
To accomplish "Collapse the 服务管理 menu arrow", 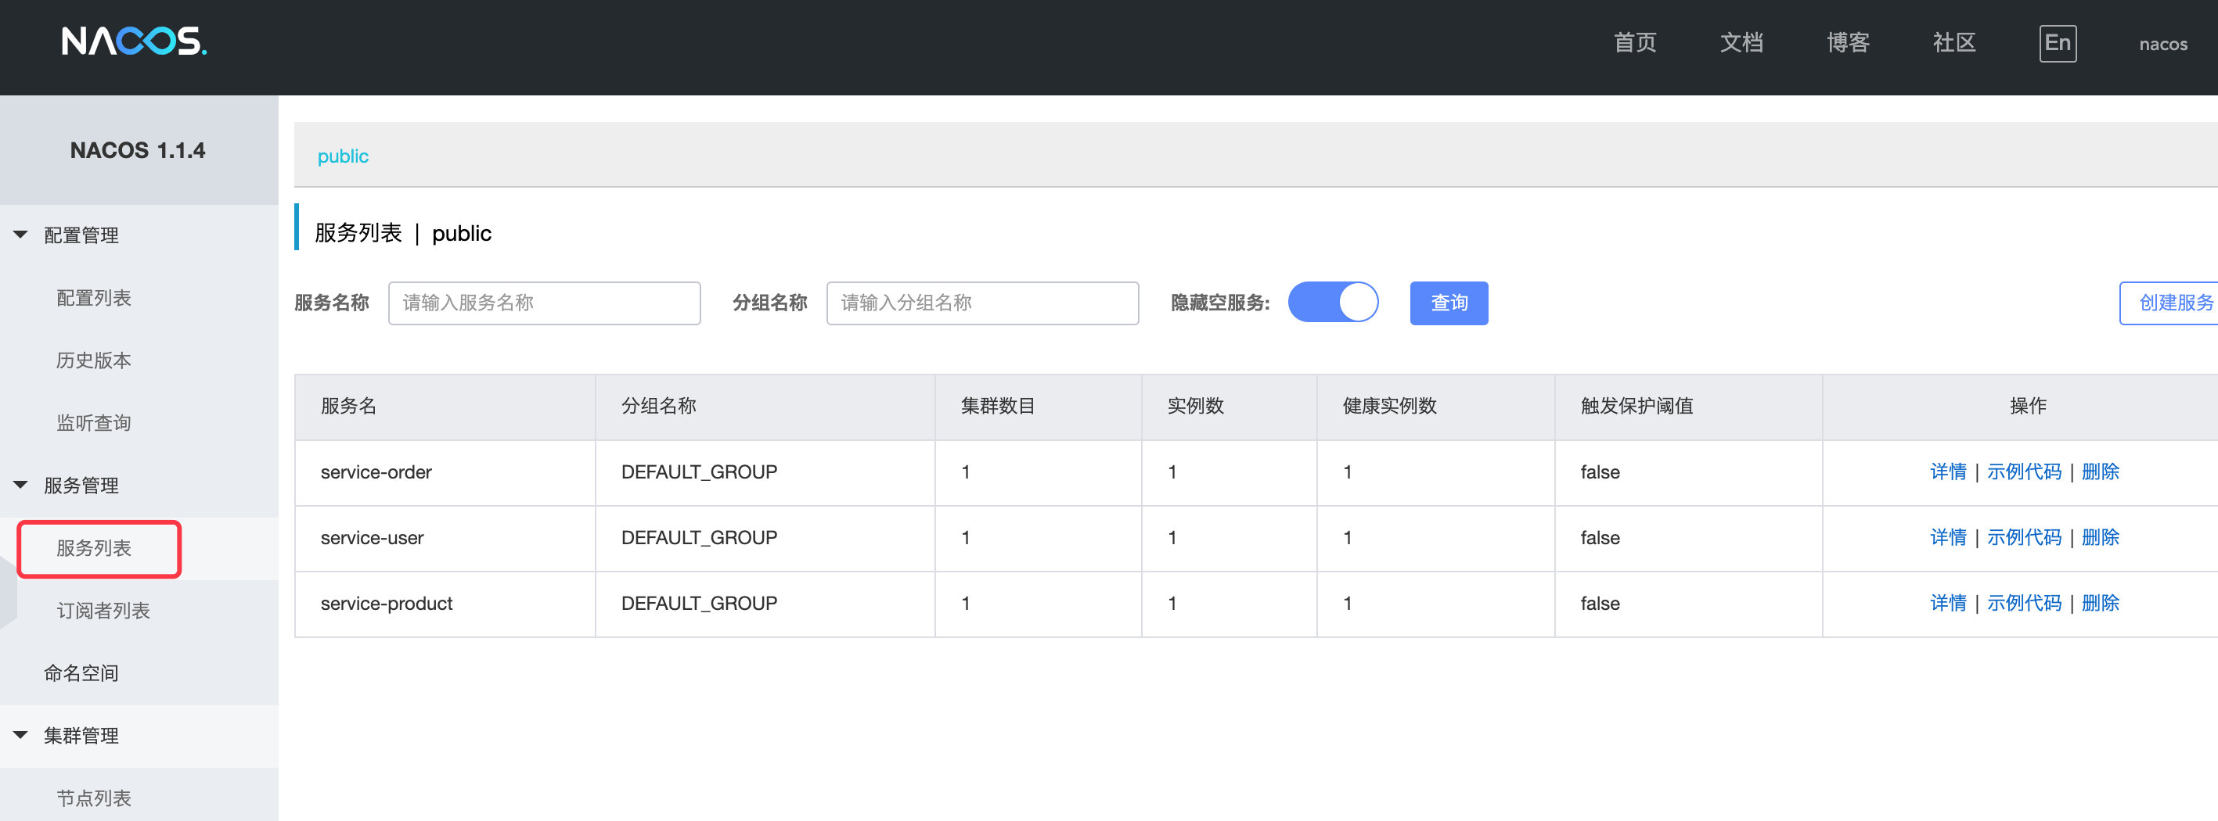I will tap(20, 486).
